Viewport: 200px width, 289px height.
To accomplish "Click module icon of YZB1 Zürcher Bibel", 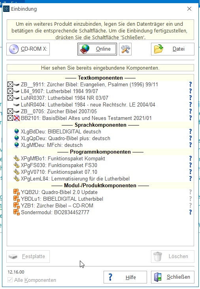I will pos(17,205).
